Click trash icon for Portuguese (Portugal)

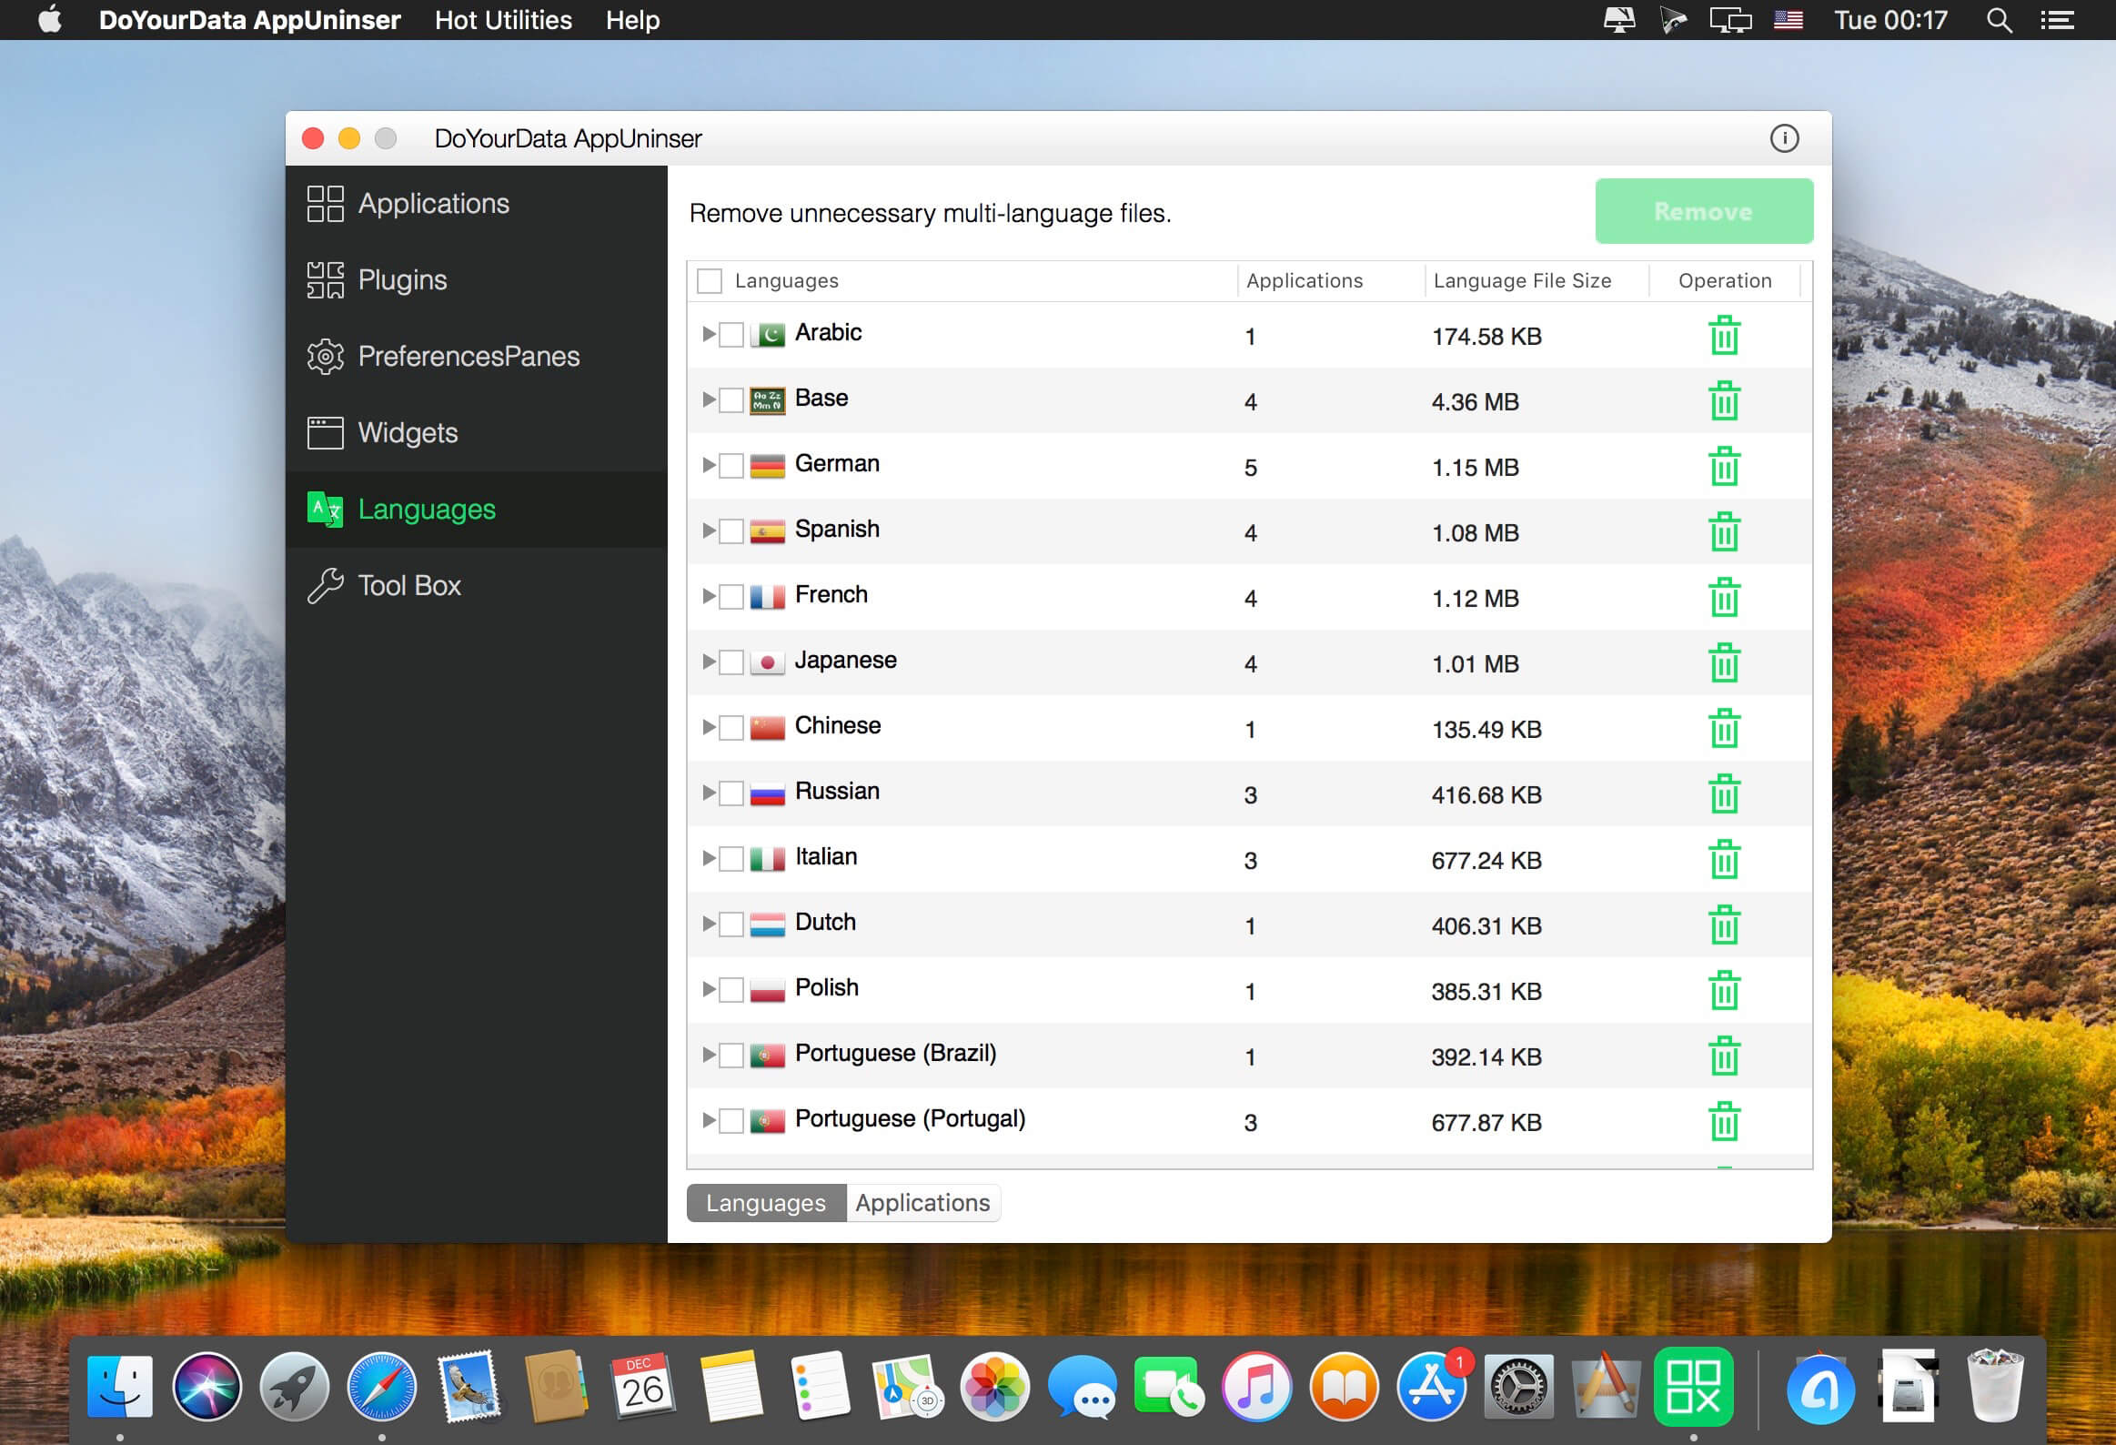click(1724, 1122)
